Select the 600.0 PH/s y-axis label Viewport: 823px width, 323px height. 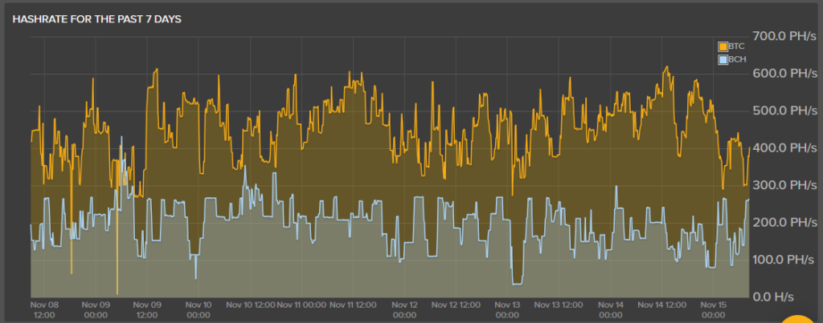point(783,74)
